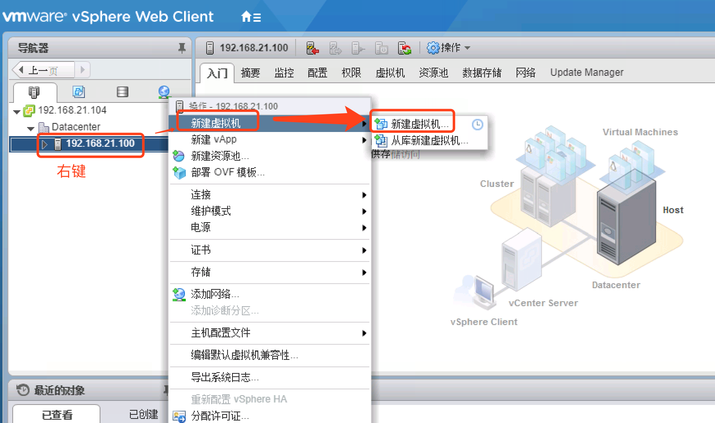
Task: Expand the 连接 submenu arrow
Action: 364,195
